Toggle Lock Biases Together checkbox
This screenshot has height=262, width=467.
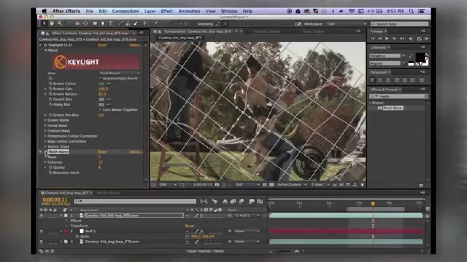coord(100,110)
